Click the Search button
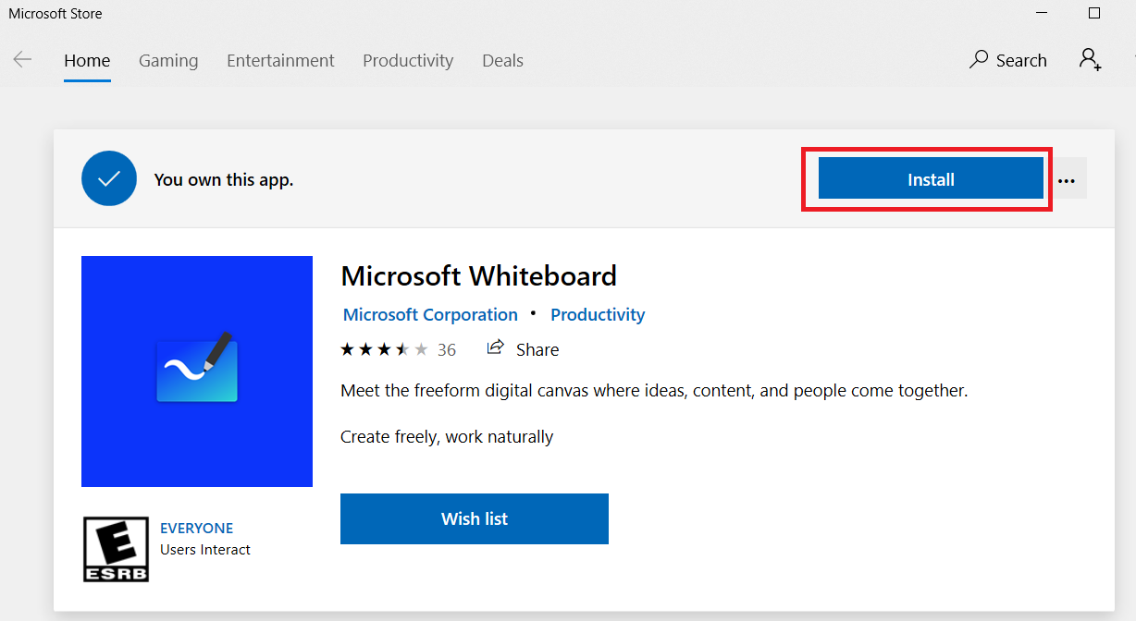 pos(1007,60)
